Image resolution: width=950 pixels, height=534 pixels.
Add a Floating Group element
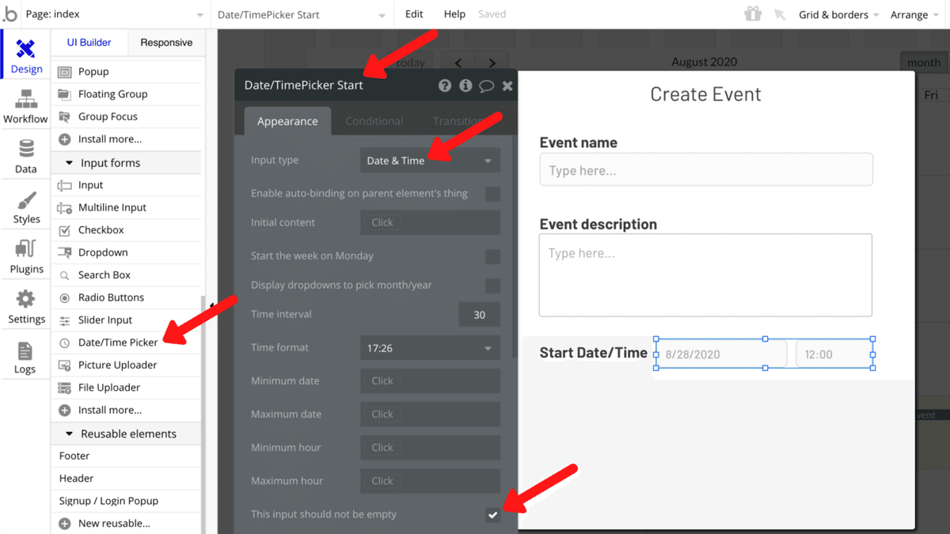pos(126,94)
